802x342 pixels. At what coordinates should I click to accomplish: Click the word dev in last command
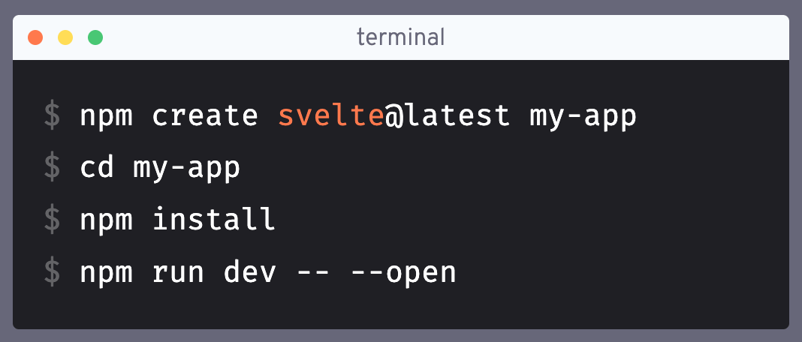pos(250,271)
